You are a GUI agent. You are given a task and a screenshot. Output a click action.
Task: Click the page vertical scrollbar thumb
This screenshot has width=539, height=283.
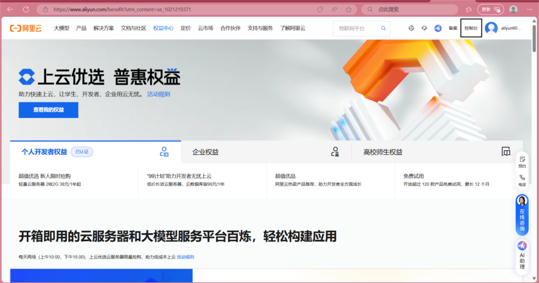click(x=534, y=38)
